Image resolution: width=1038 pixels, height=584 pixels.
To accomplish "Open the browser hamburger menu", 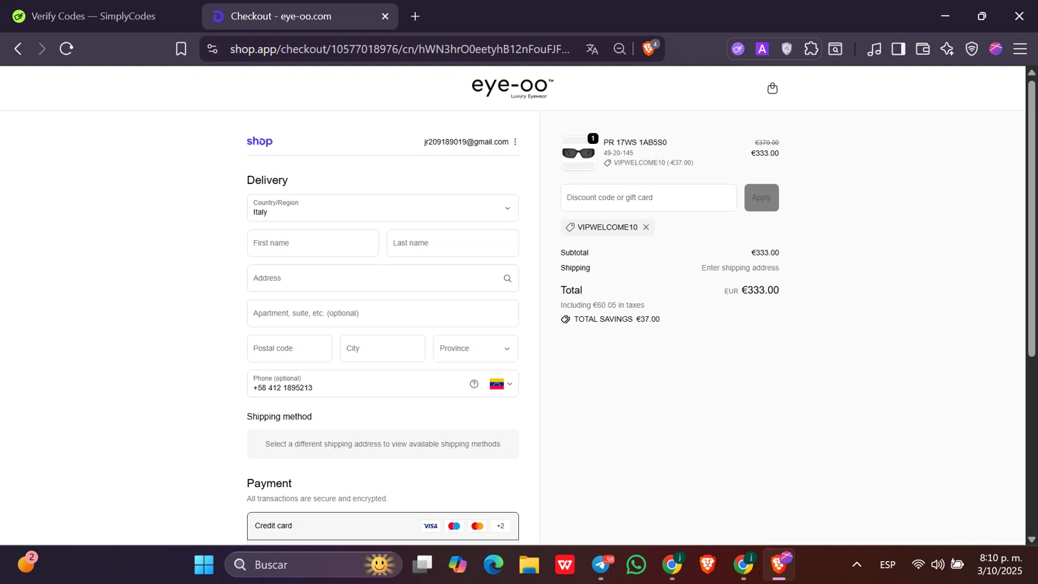I will point(1020,48).
